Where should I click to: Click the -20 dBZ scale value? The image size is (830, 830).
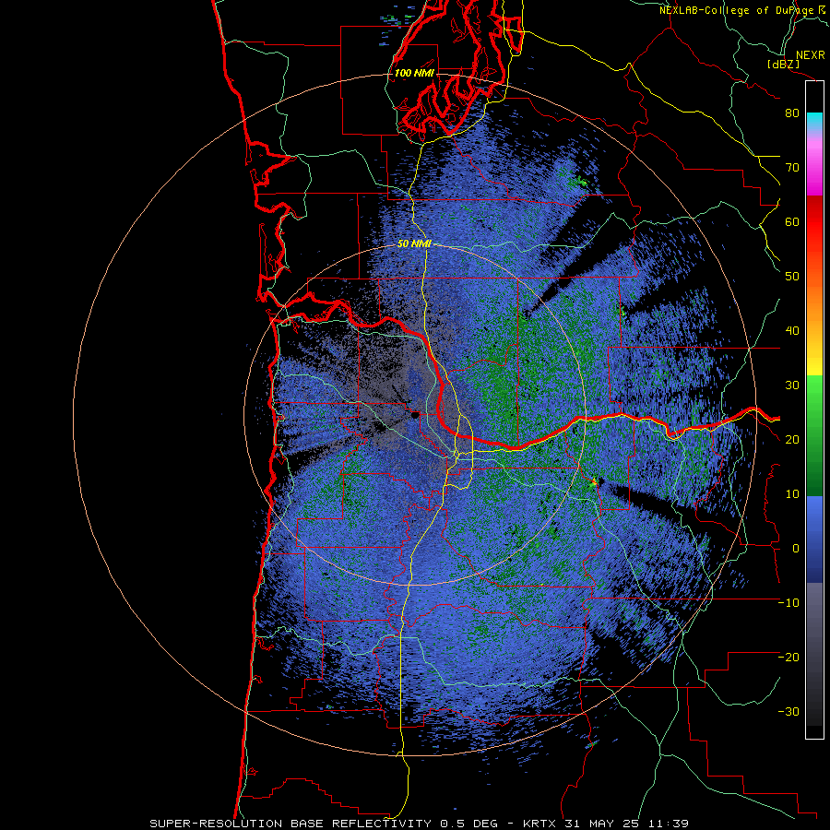pyautogui.click(x=788, y=658)
